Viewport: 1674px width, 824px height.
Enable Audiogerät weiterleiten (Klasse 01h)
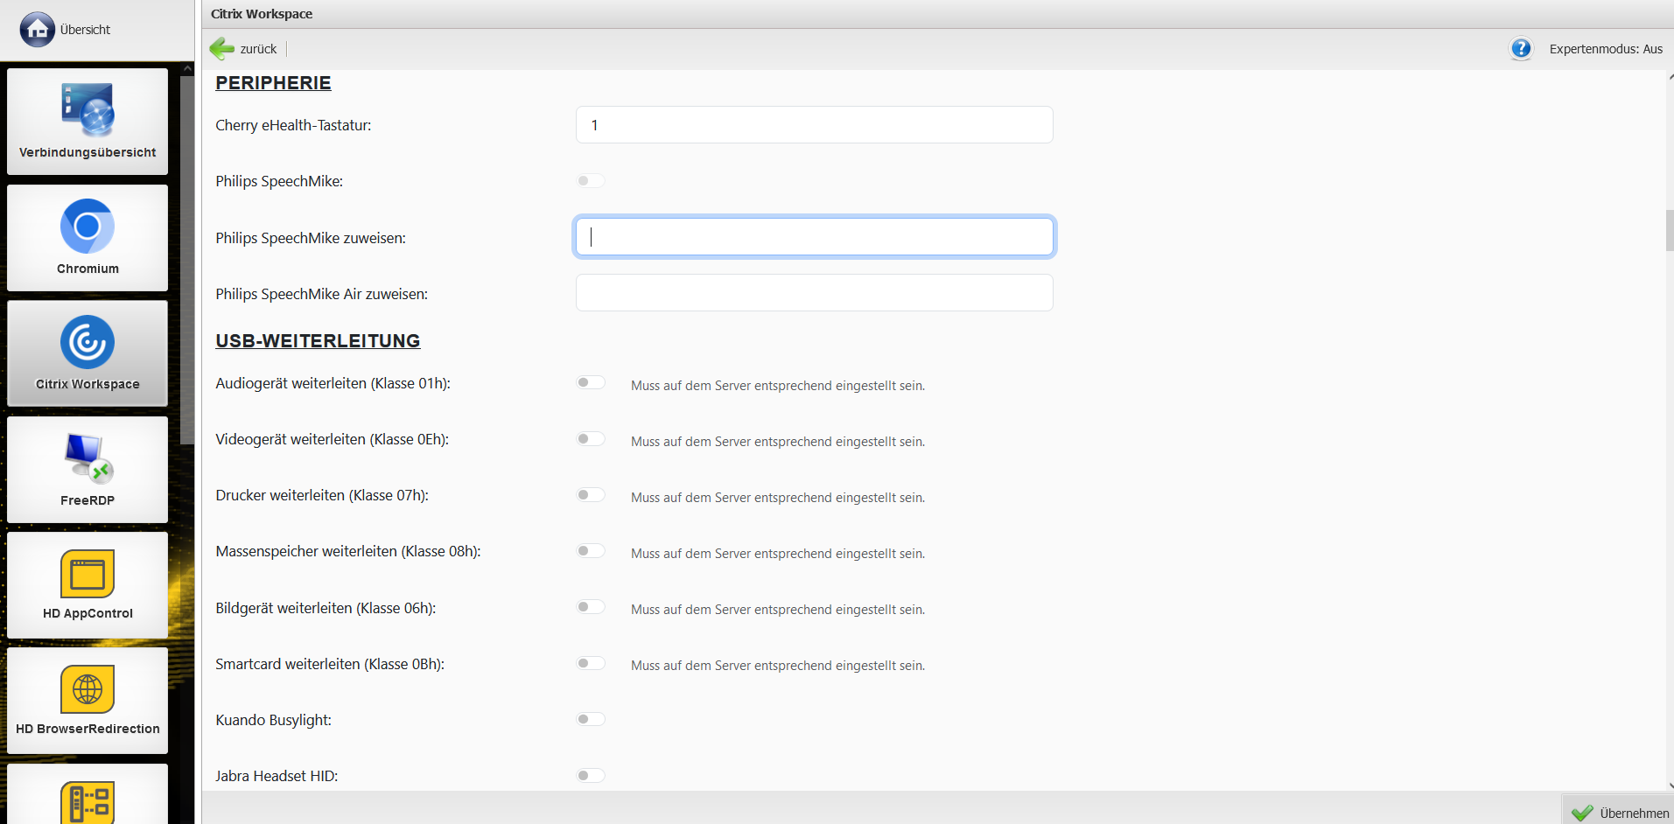point(591,383)
